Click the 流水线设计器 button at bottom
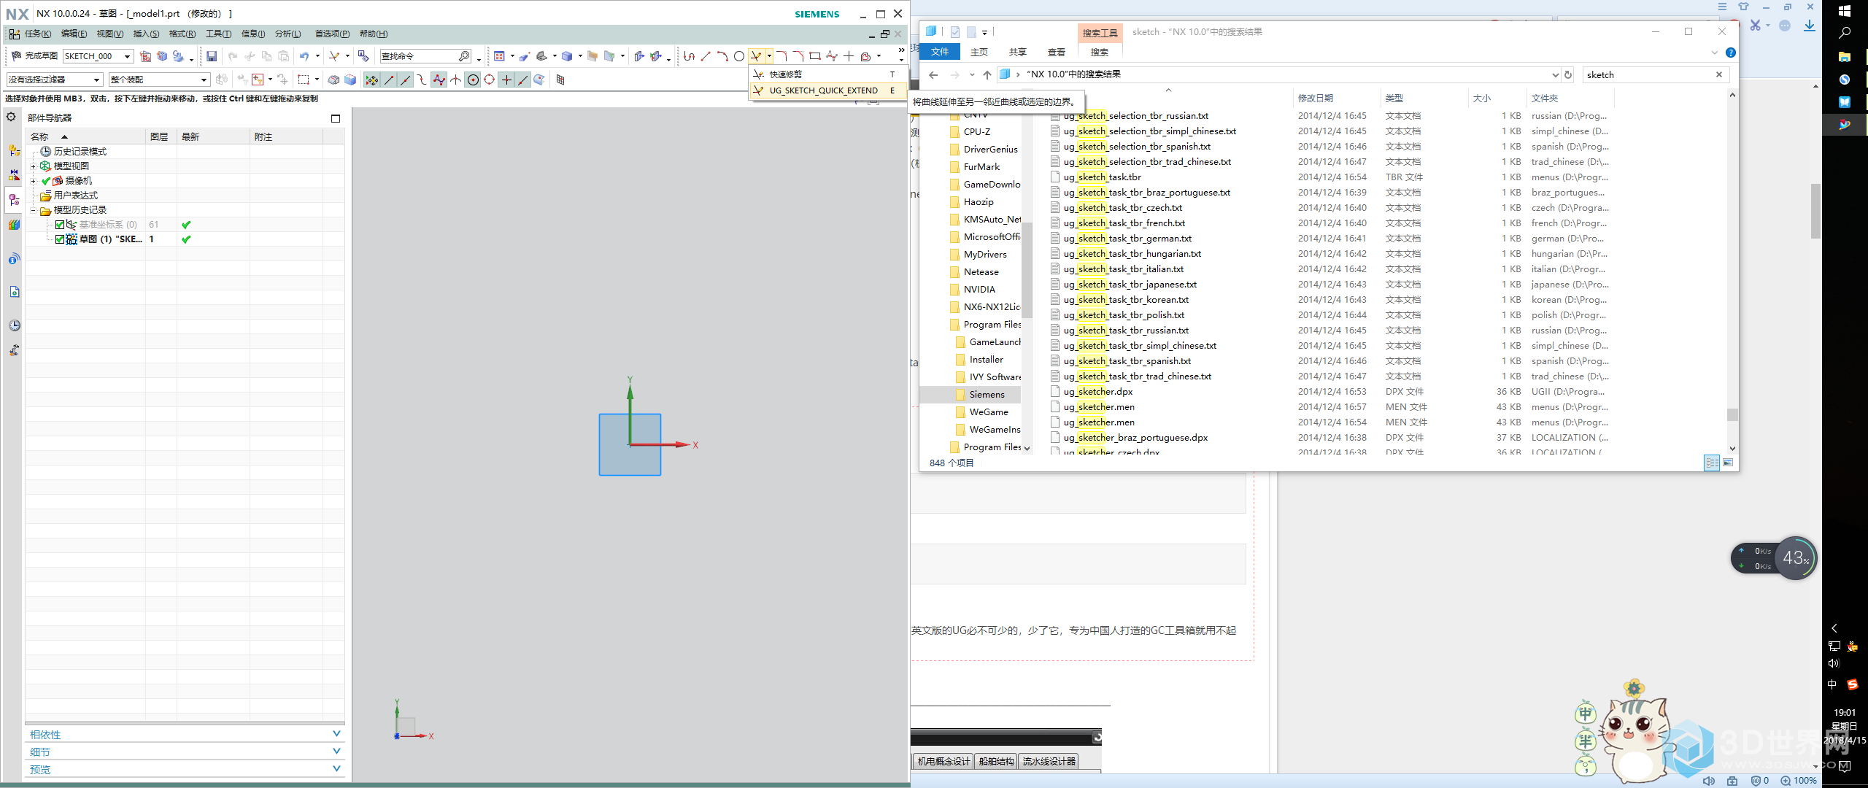This screenshot has height=788, width=1868. 1049,761
